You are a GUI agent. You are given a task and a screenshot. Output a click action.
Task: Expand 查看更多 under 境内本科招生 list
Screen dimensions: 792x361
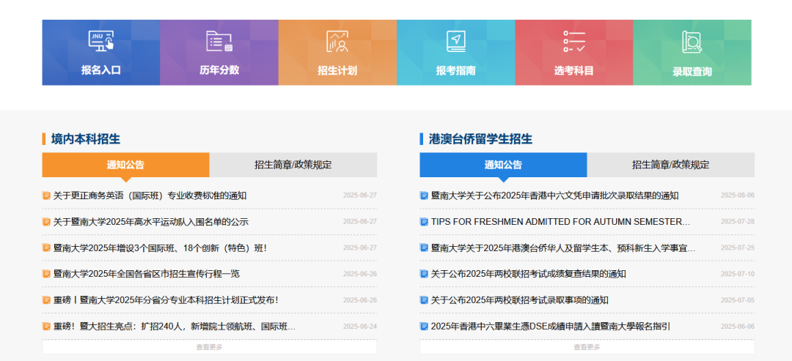209,347
